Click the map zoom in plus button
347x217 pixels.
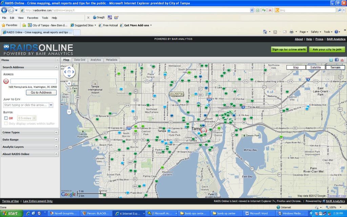coord(69,83)
